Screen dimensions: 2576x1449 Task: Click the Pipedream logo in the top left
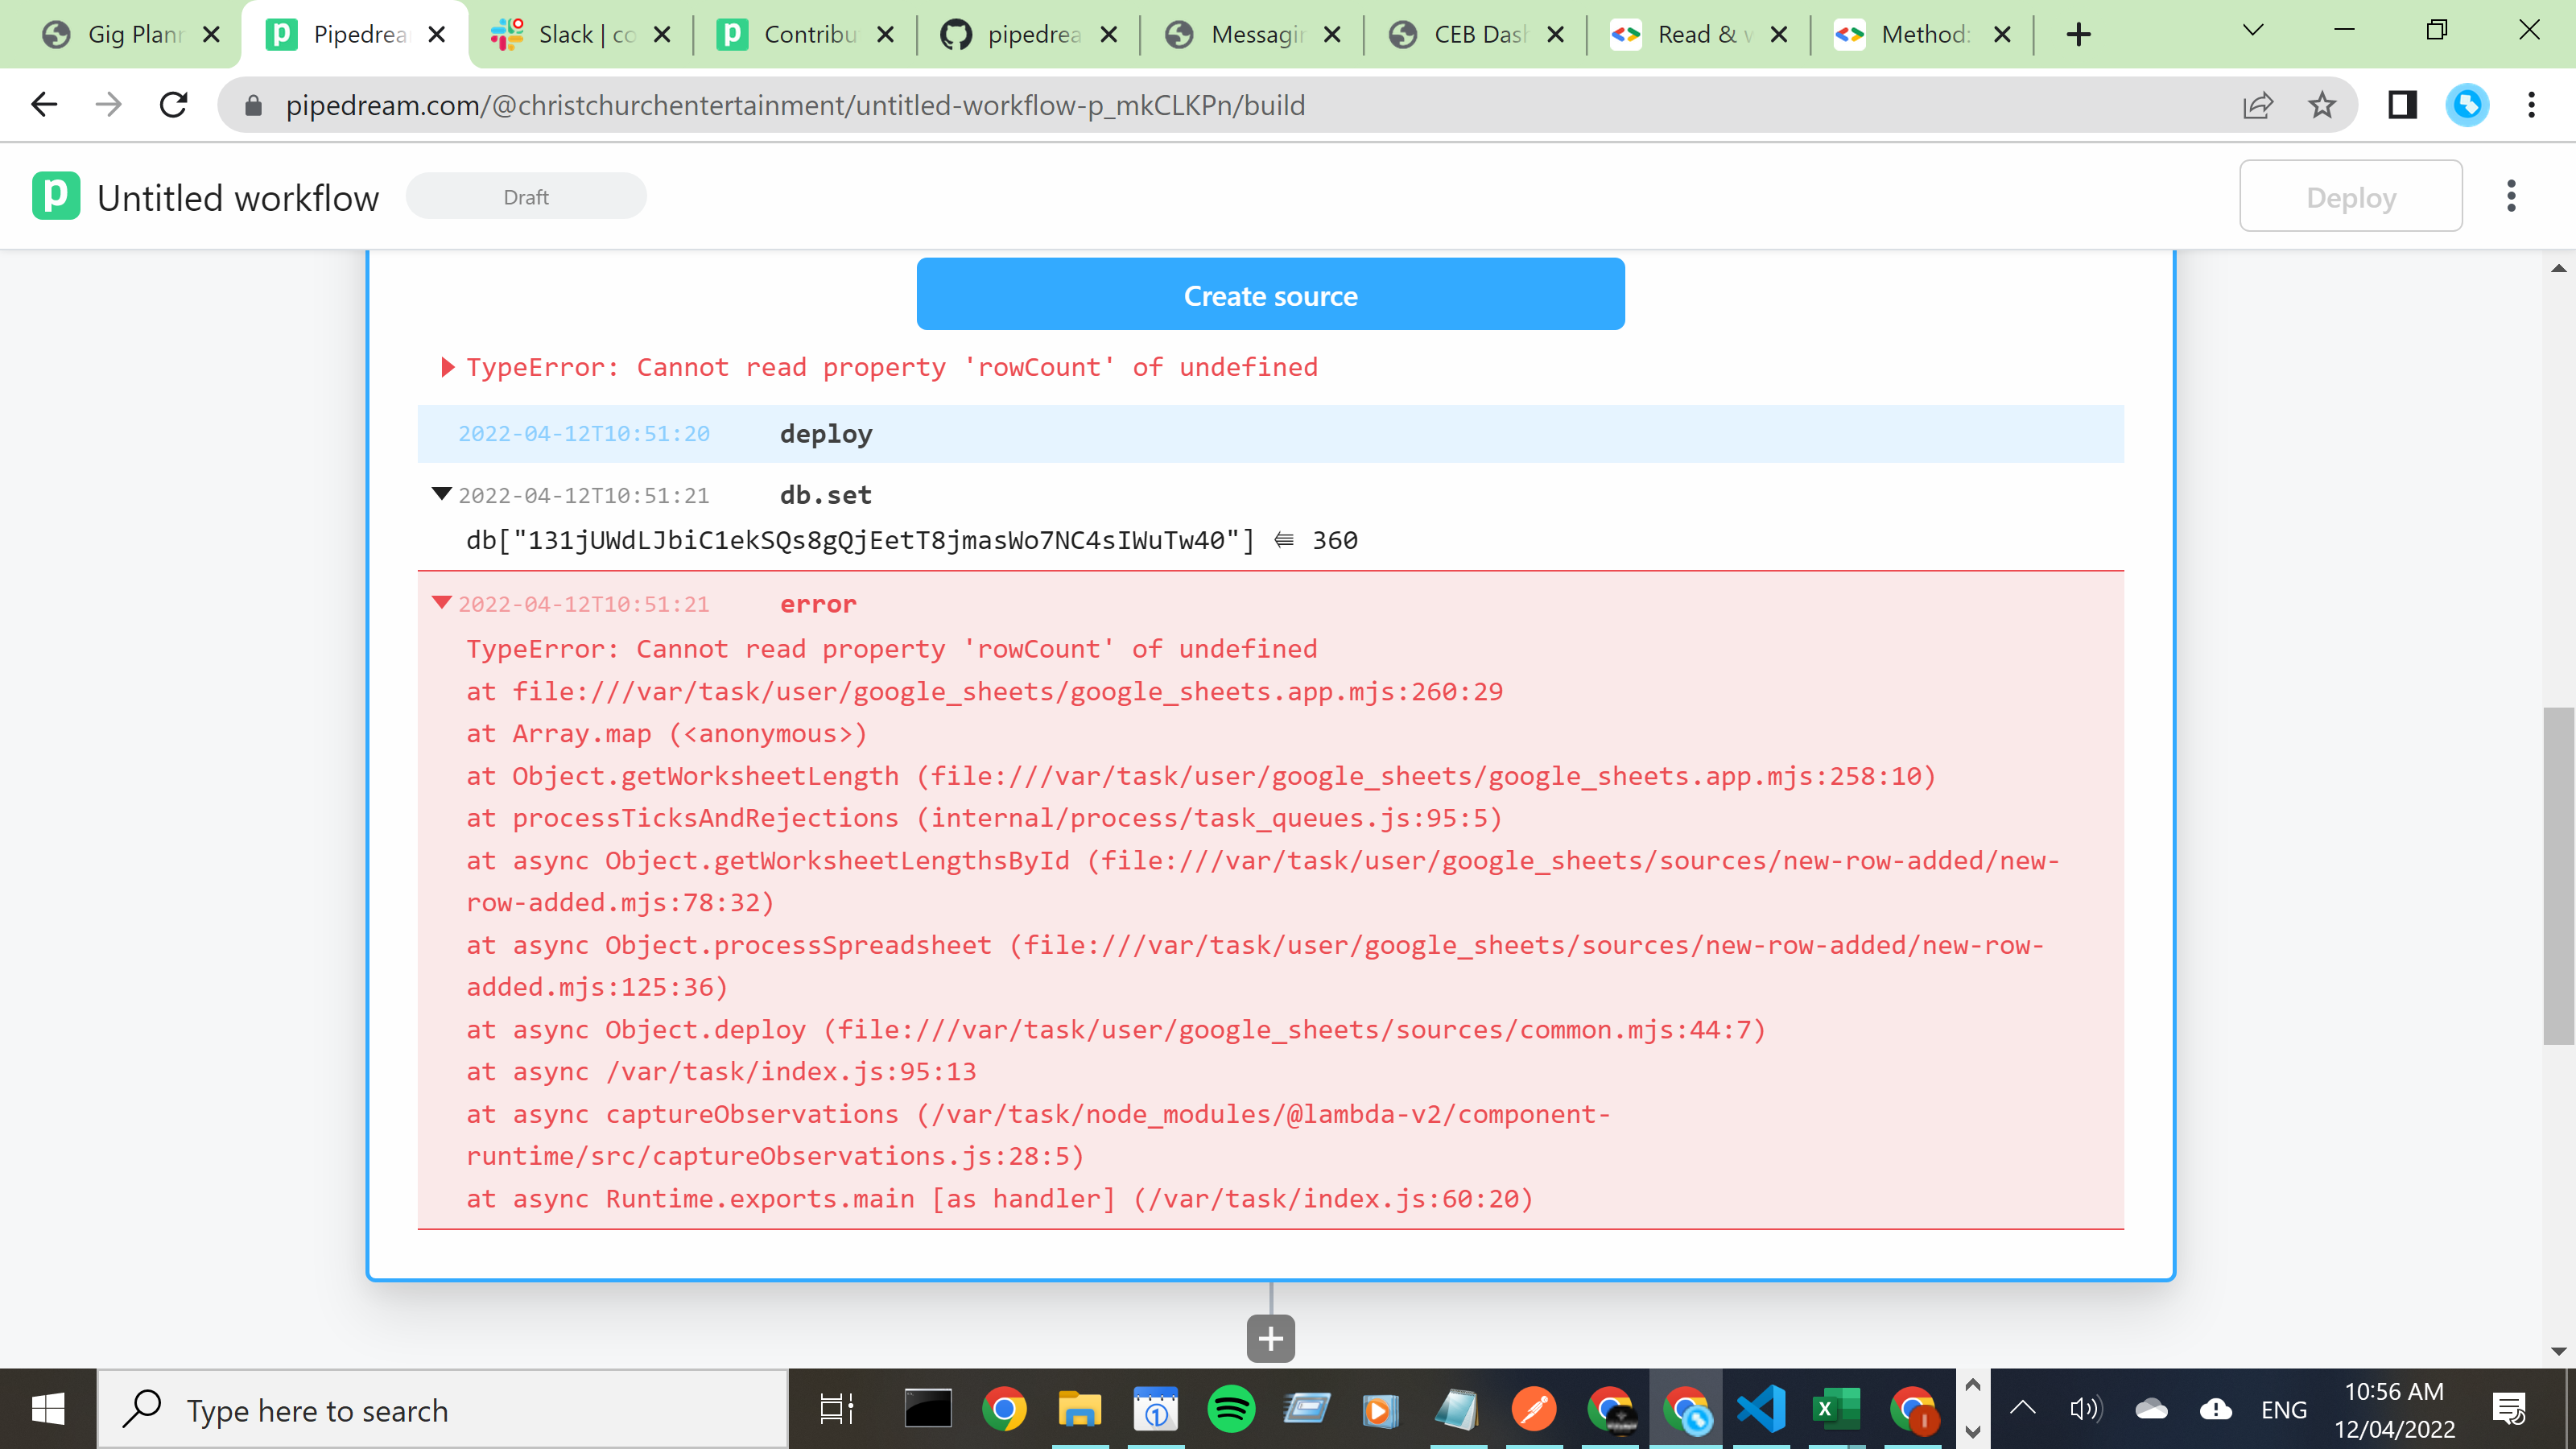(56, 196)
